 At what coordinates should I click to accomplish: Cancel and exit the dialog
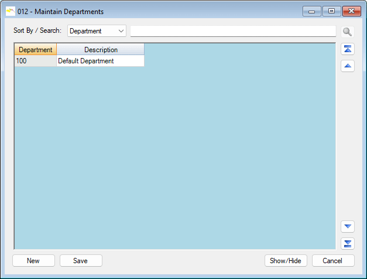333,261
